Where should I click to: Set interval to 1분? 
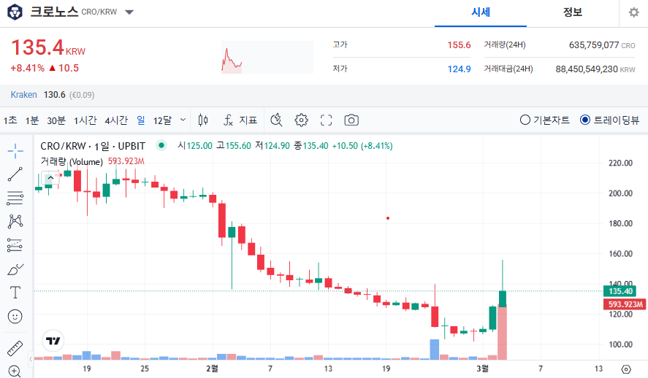32,120
